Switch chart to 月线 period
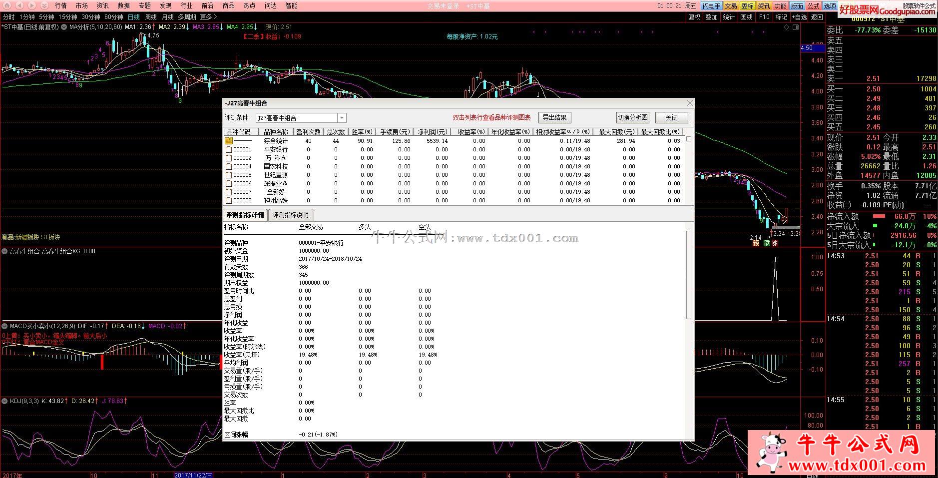938x478 pixels. tap(168, 17)
